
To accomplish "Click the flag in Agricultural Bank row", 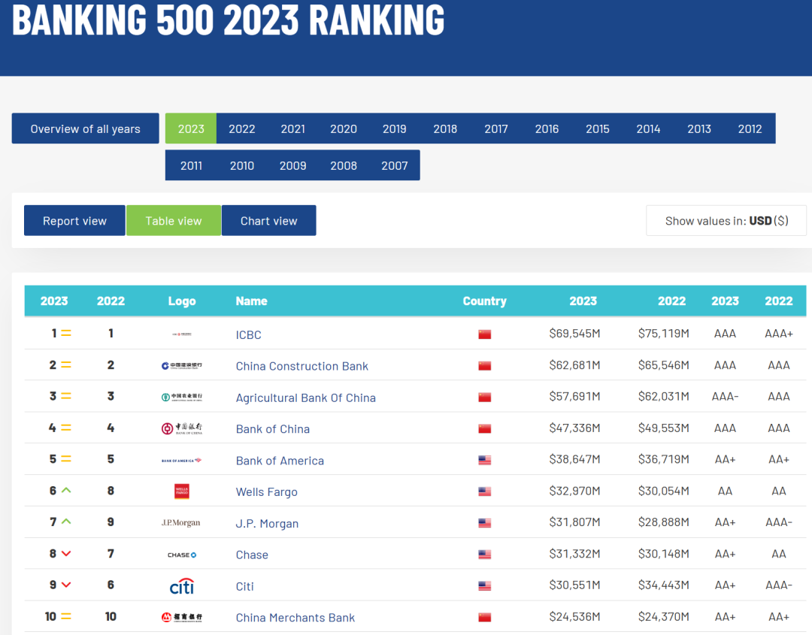I will [485, 398].
